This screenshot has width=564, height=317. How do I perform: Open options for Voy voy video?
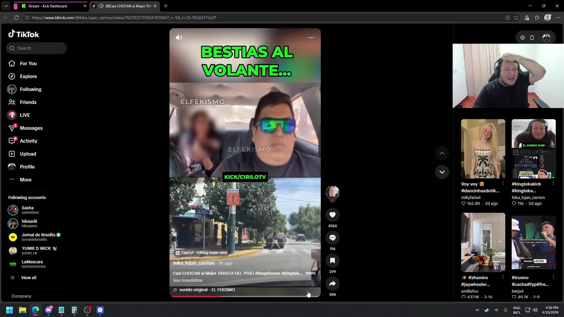pyautogui.click(x=503, y=184)
